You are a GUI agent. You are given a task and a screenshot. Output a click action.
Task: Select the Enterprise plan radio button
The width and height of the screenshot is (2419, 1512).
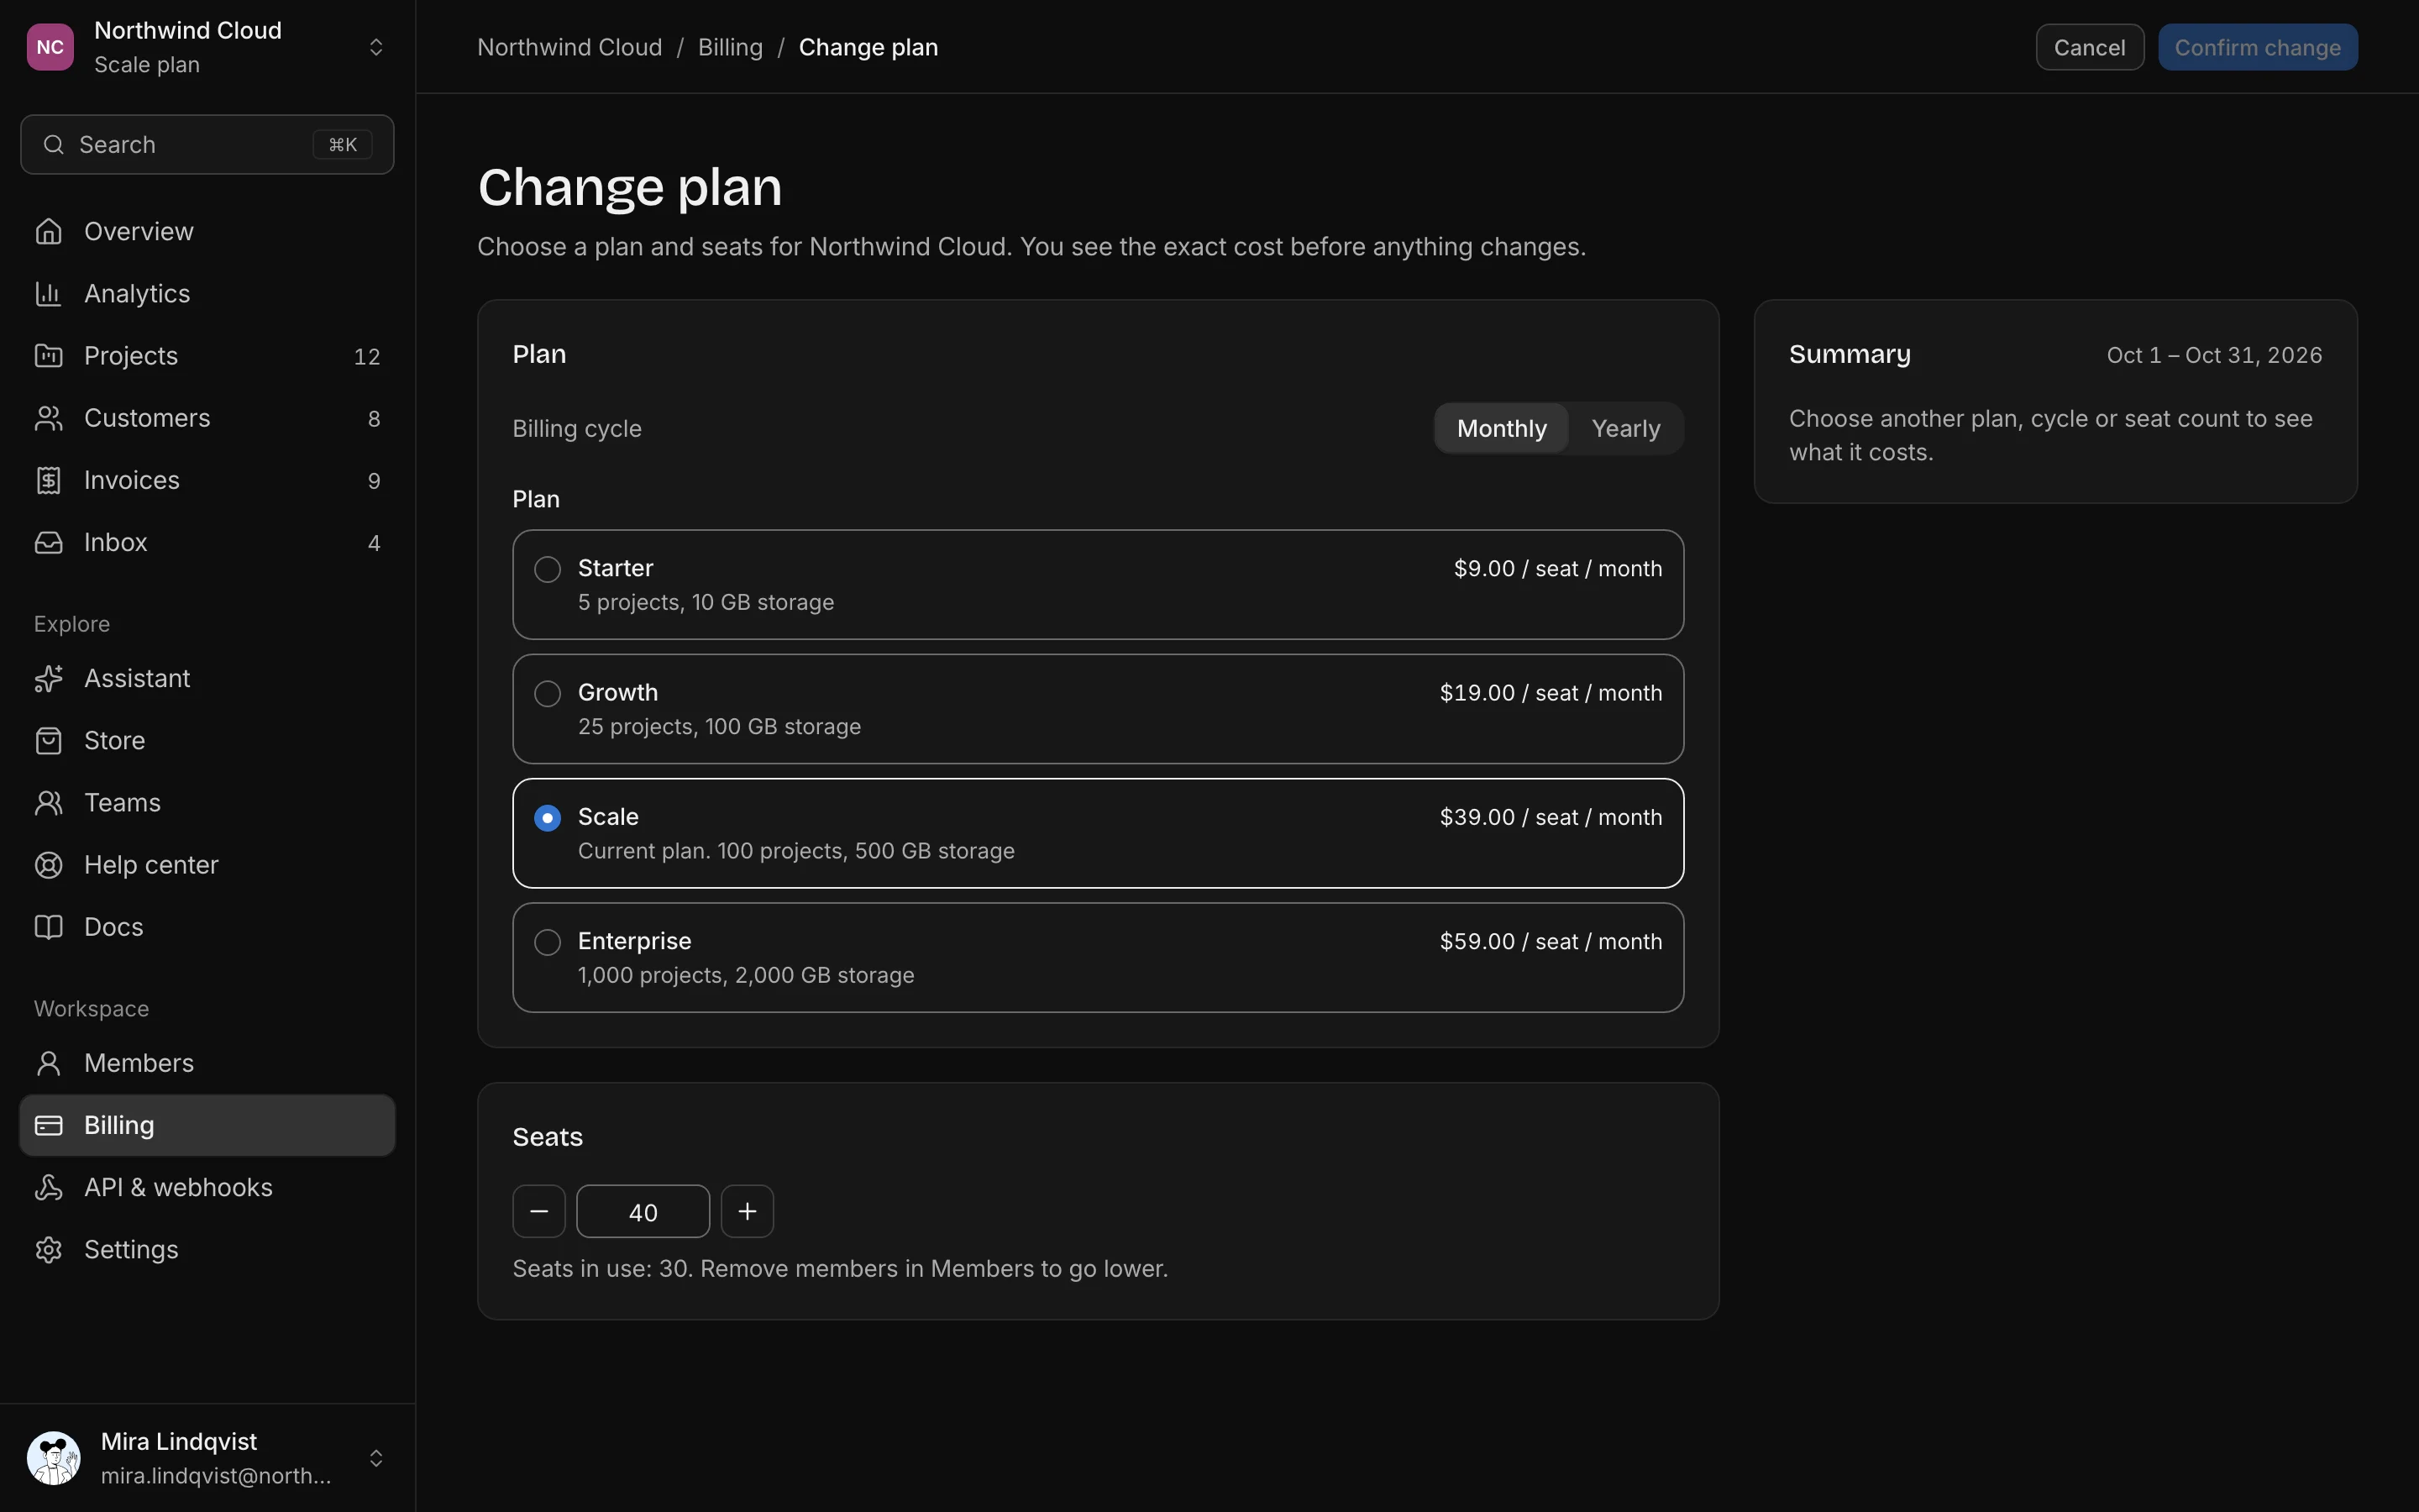(x=547, y=942)
